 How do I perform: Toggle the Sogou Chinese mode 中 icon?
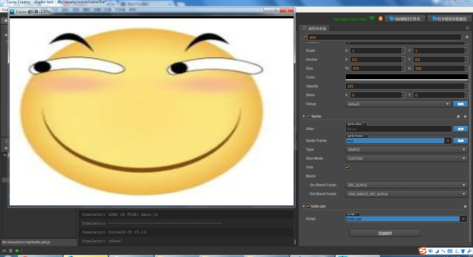pyautogui.click(x=430, y=251)
